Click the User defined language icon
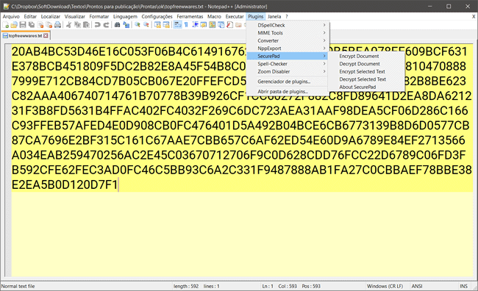This screenshot has height=291, width=478. click(203, 25)
